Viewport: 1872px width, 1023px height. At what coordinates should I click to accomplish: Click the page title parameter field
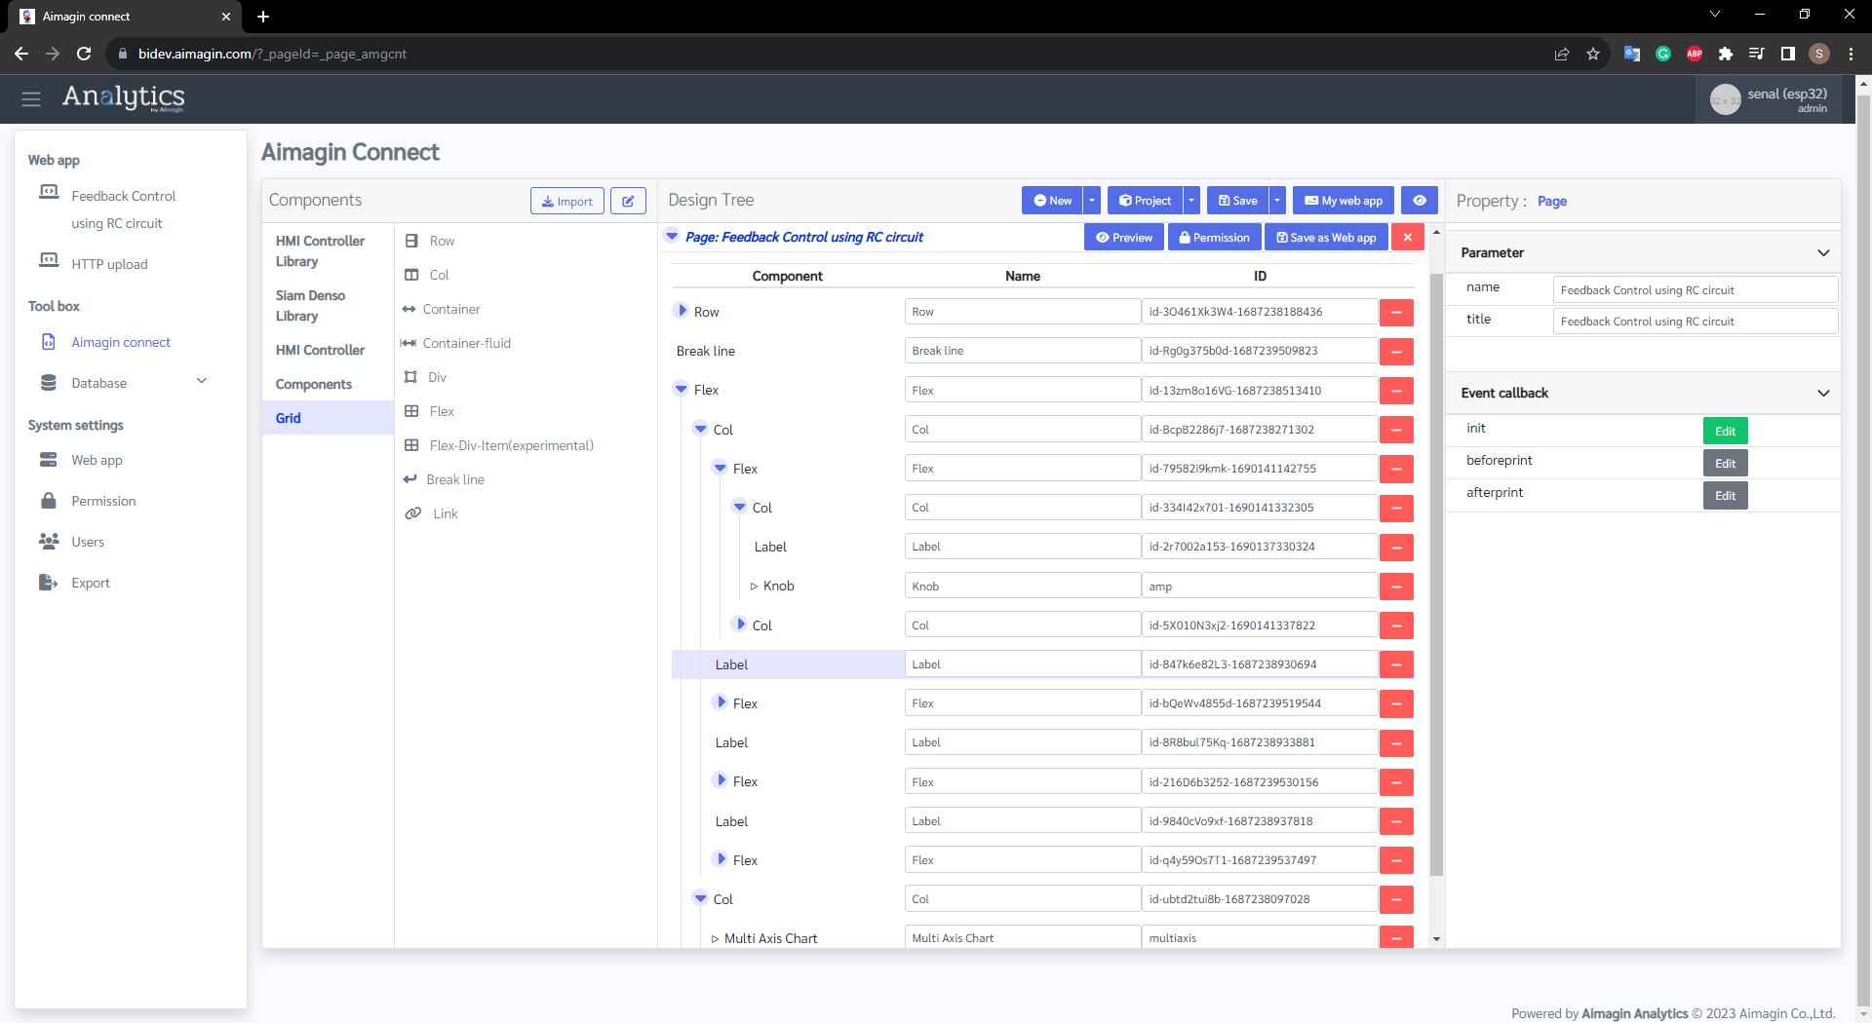(1695, 321)
